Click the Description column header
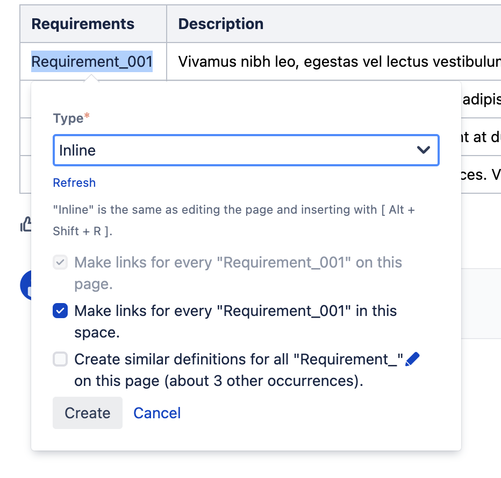Screen dimensions: 501x478 (x=221, y=24)
